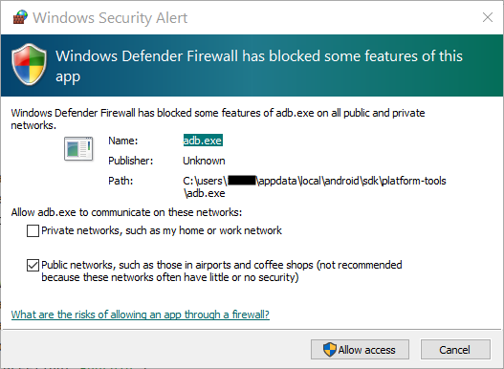Click the Name label
Viewport: 504px width, 369px height.
(122, 141)
